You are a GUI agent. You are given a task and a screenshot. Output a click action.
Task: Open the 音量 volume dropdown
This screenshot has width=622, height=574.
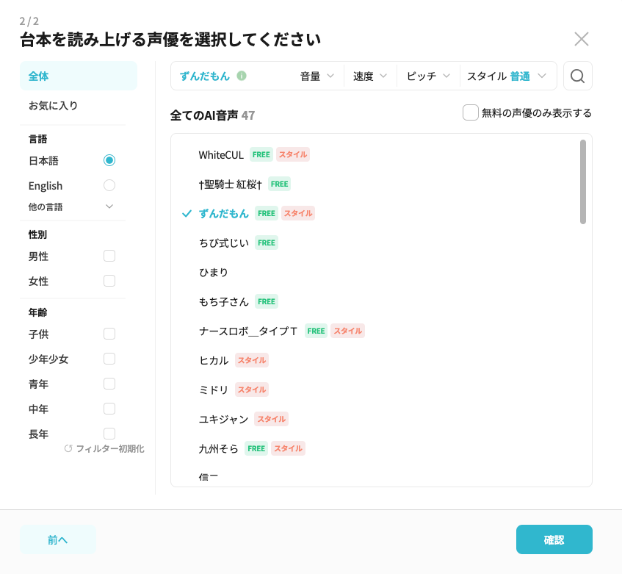(317, 76)
